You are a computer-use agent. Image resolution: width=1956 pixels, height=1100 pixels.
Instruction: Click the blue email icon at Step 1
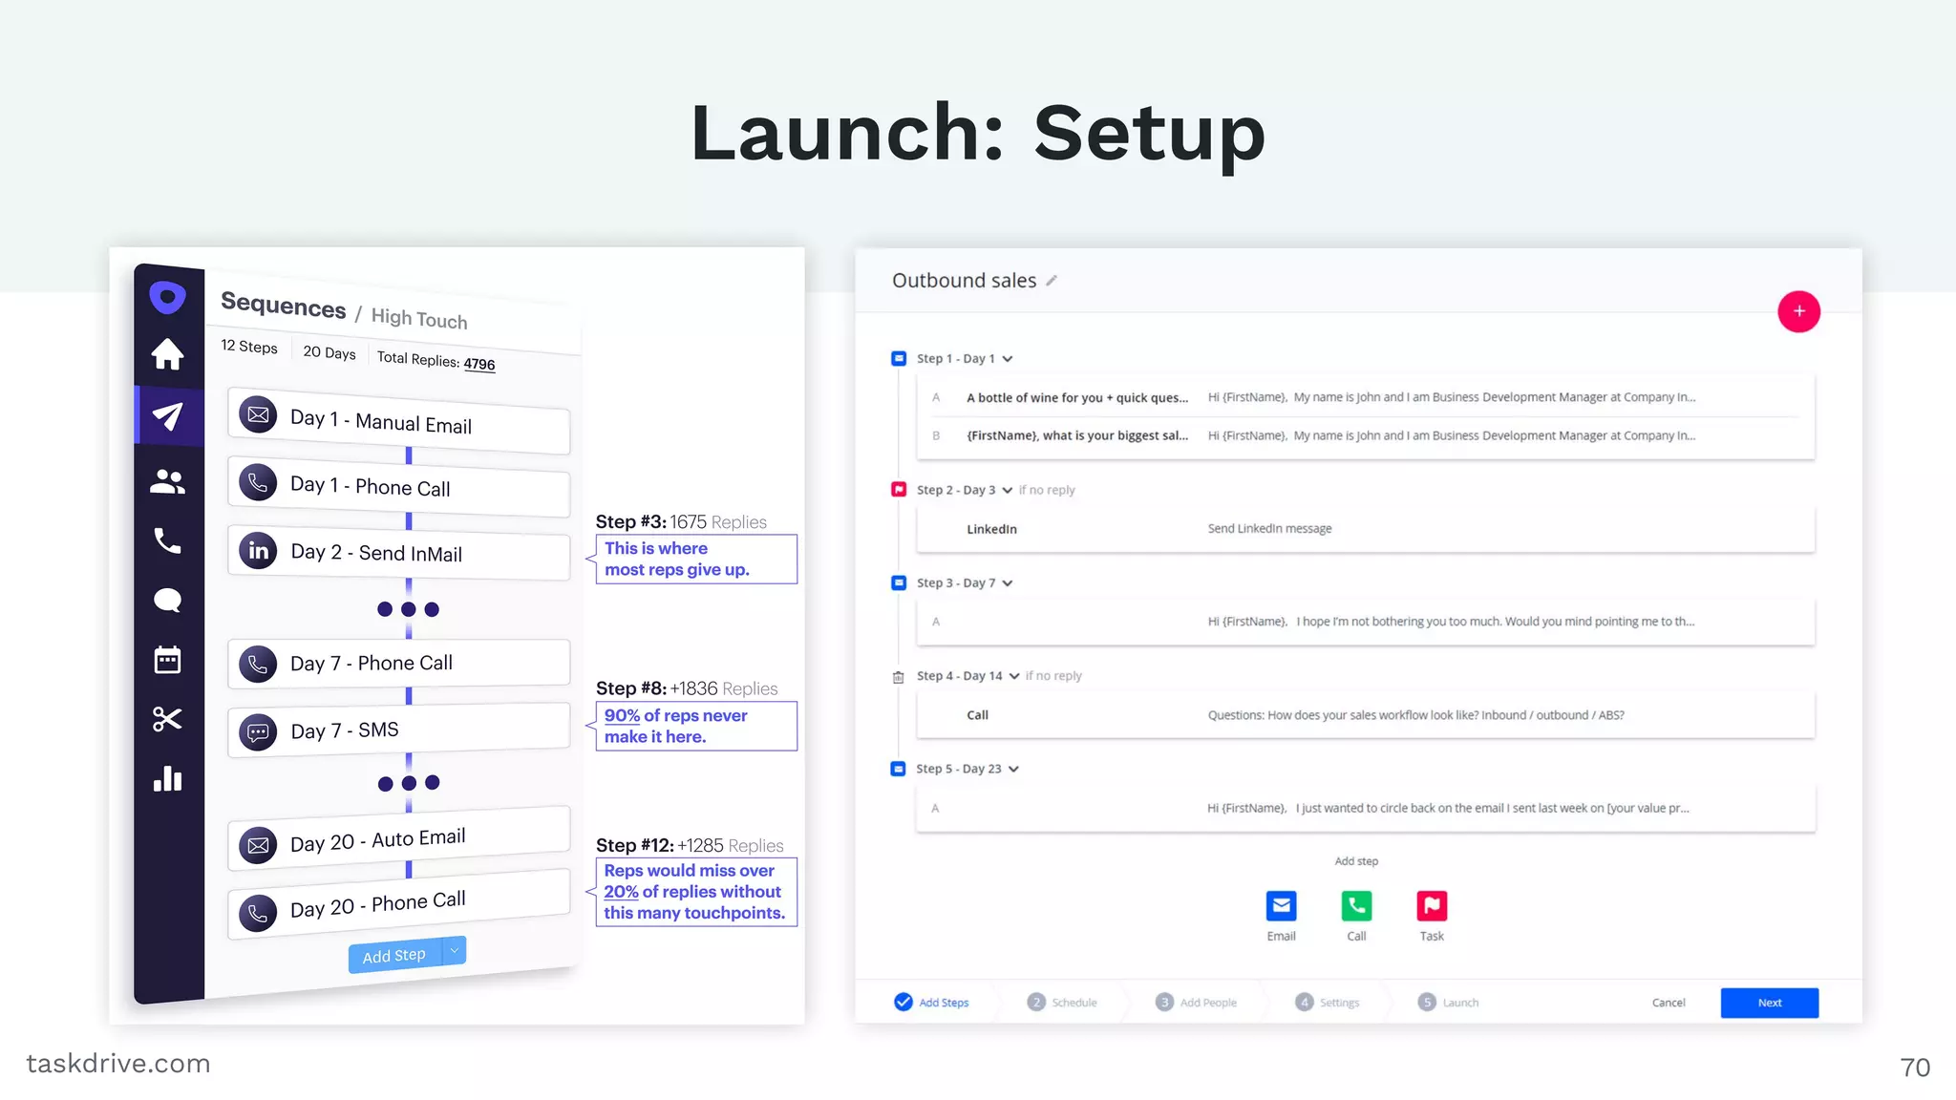(x=899, y=358)
